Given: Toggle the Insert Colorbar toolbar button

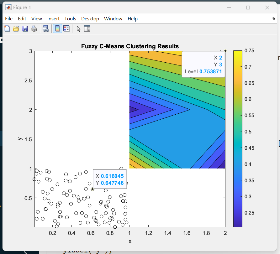Looking at the screenshot, I should coord(57,29).
